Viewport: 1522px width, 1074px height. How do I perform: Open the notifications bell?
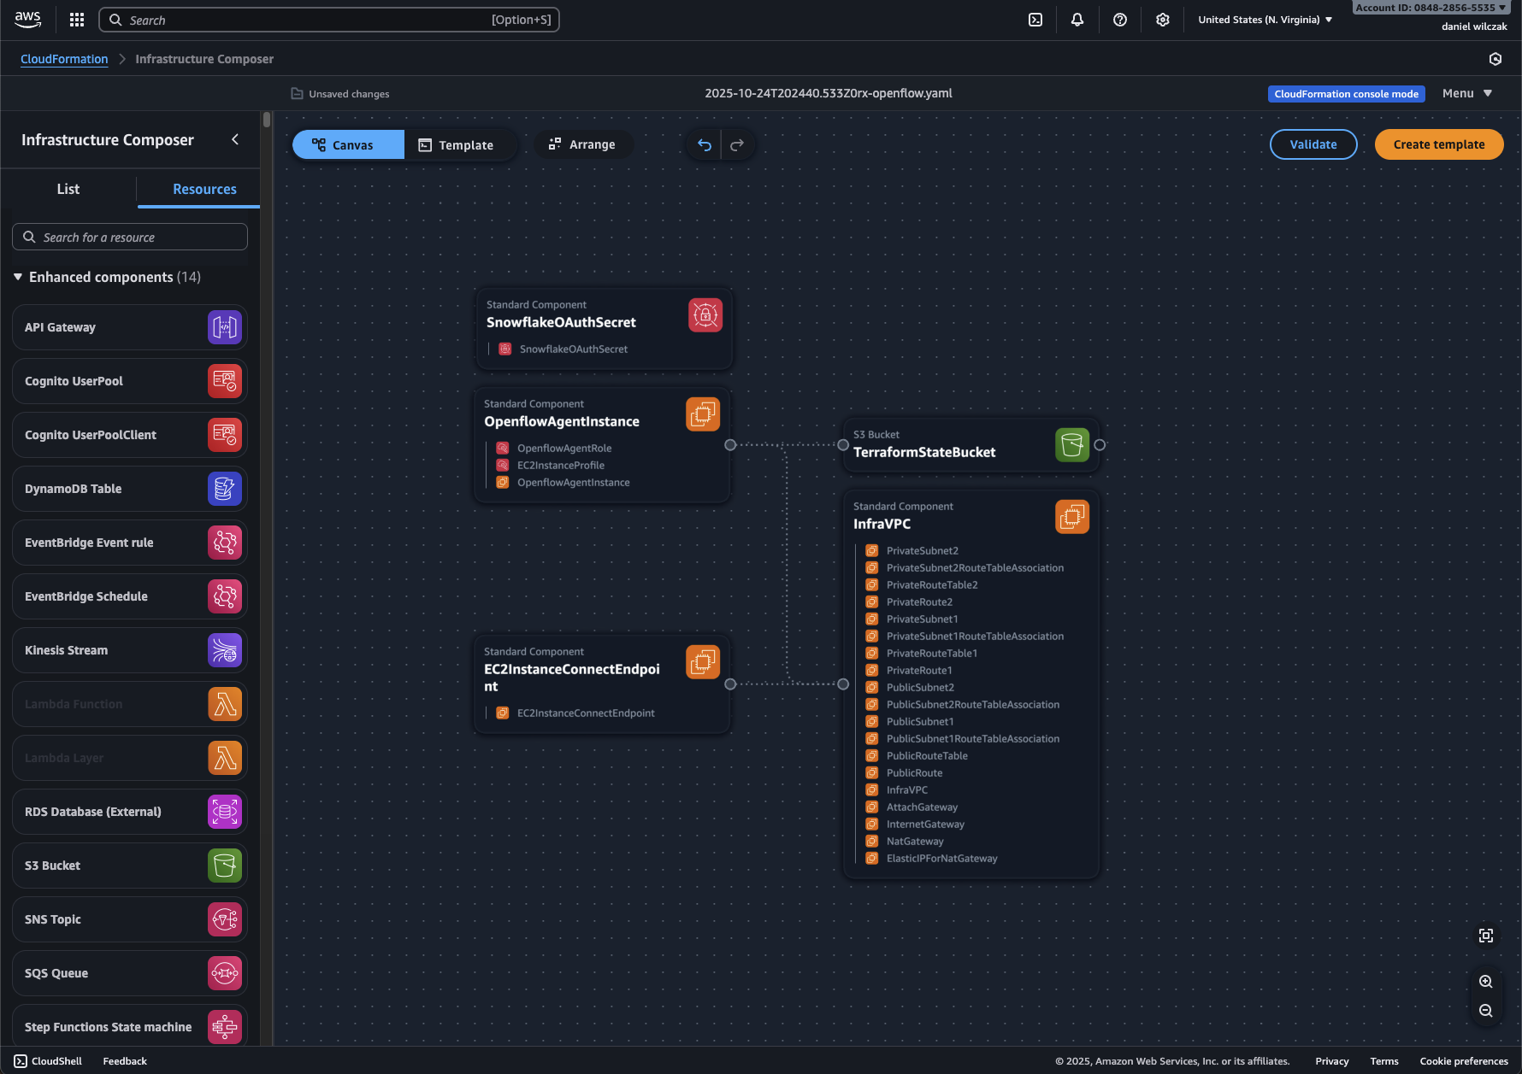1077,20
